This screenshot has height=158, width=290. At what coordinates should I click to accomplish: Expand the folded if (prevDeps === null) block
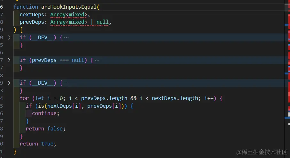(9, 60)
